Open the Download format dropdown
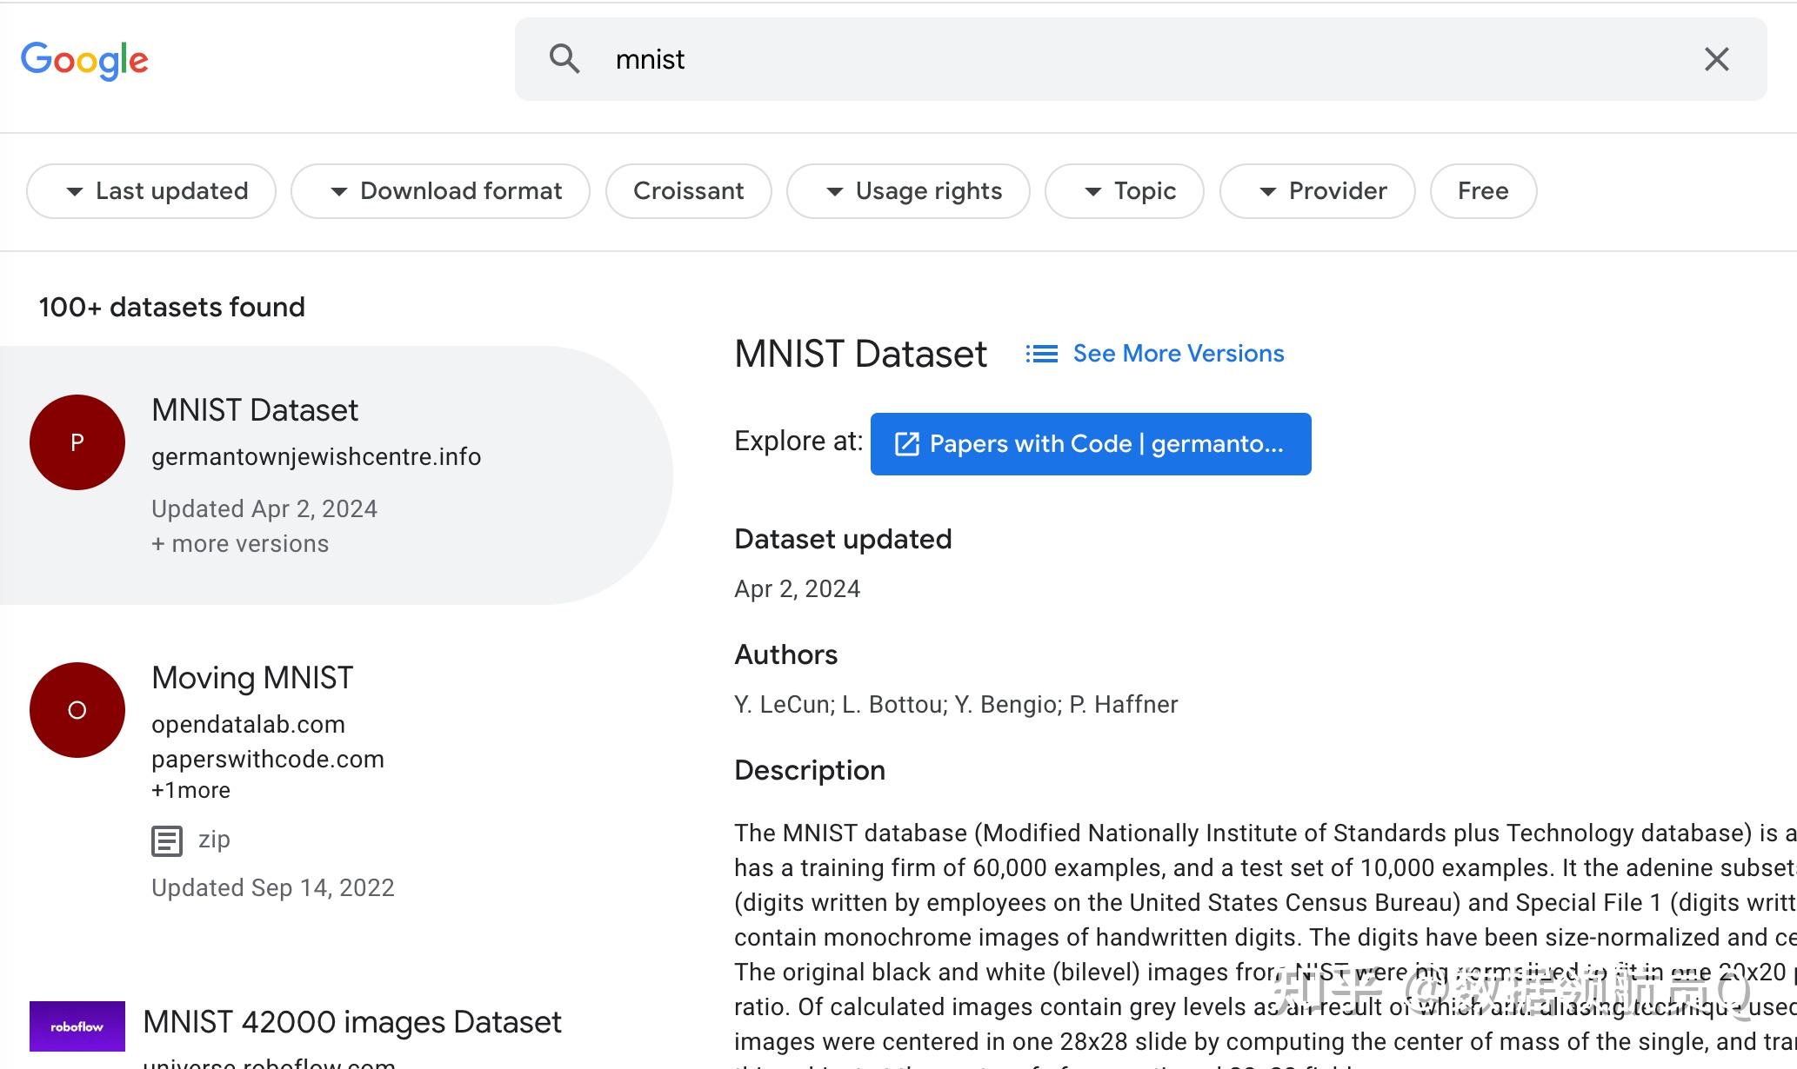The height and width of the screenshot is (1069, 1797). 440,191
